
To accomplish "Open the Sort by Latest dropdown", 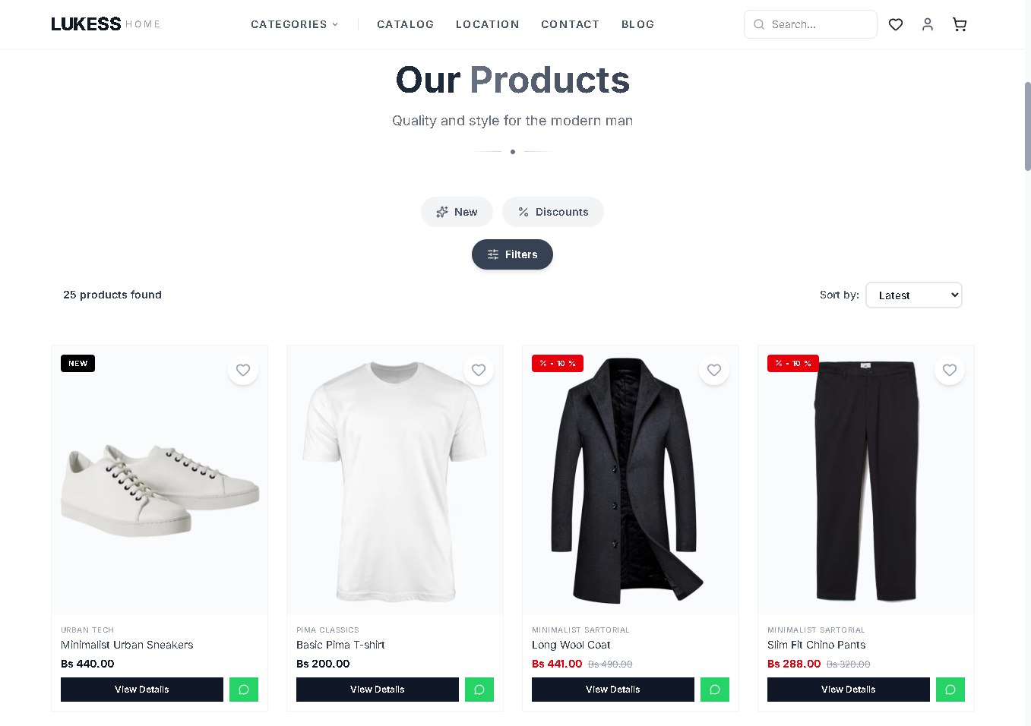I will (914, 295).
